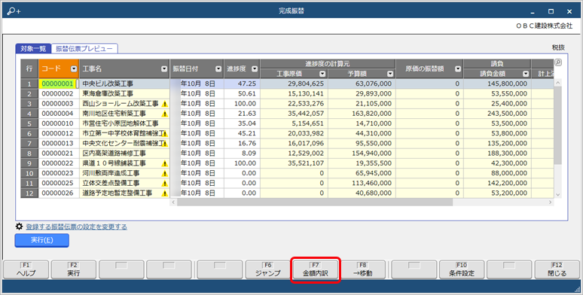Select row header number 12
This screenshot has height=295, width=583.
pyautogui.click(x=29, y=193)
